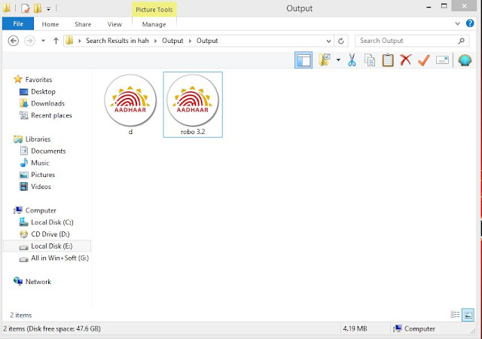The height and width of the screenshot is (339, 482).
Task: Click New folder icon in title bar
Action: click(x=38, y=8)
